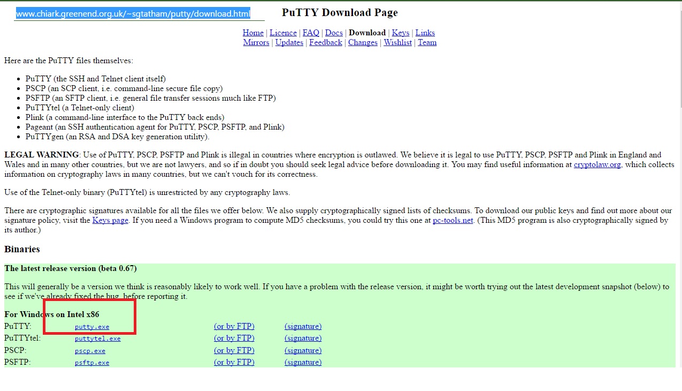Click the 'PuTTY:' row label
682x391 pixels.
pos(18,326)
